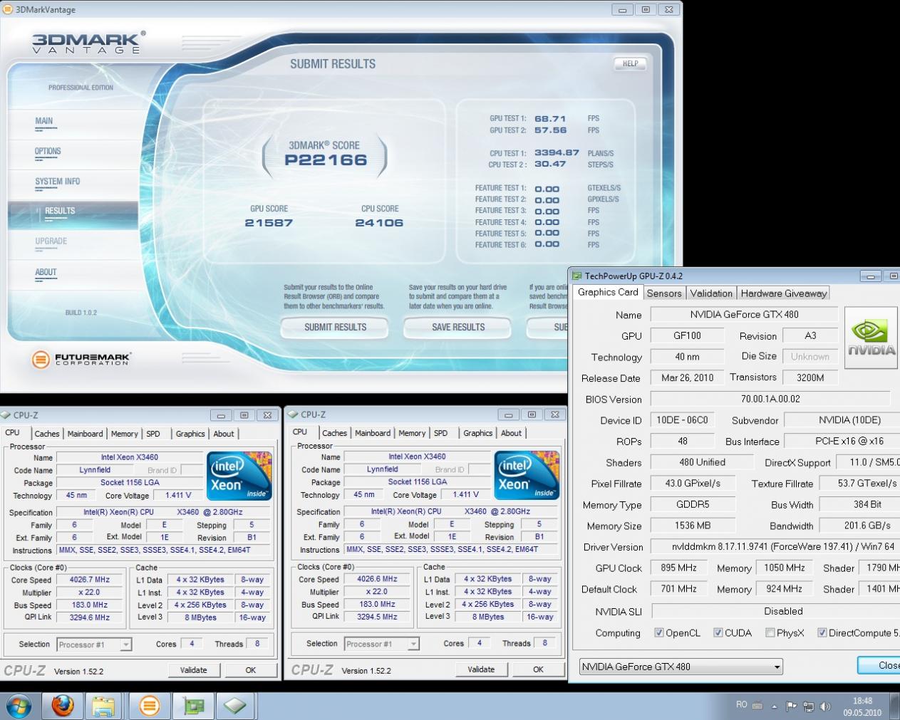Image resolution: width=900 pixels, height=720 pixels.
Task: Toggle the DirectCompute checkbox in GPU-Z
Action: coord(822,632)
